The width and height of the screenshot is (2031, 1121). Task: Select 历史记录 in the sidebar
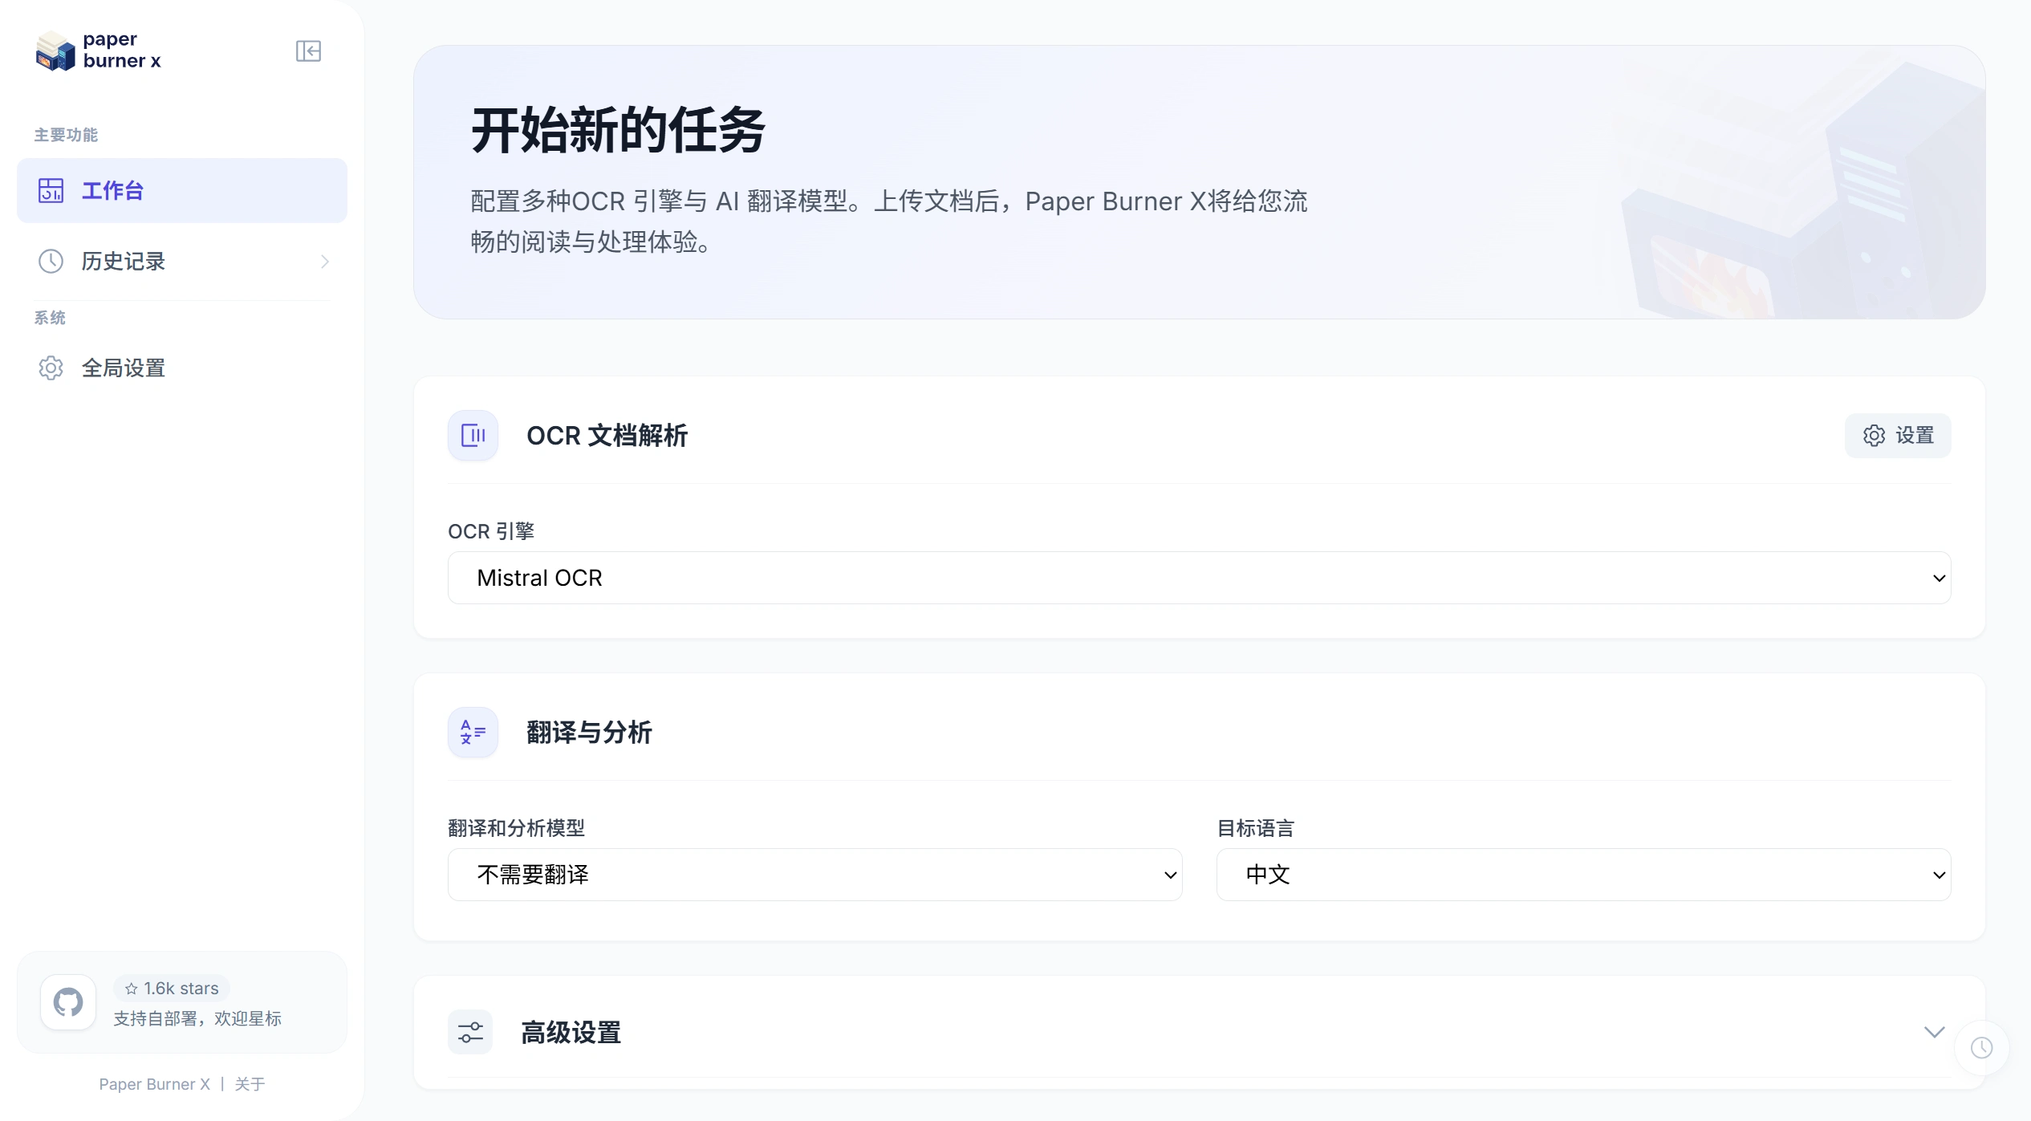click(124, 261)
